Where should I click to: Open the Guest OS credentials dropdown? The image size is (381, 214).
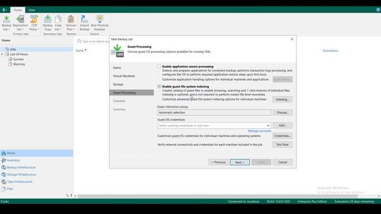[x=268, y=125]
